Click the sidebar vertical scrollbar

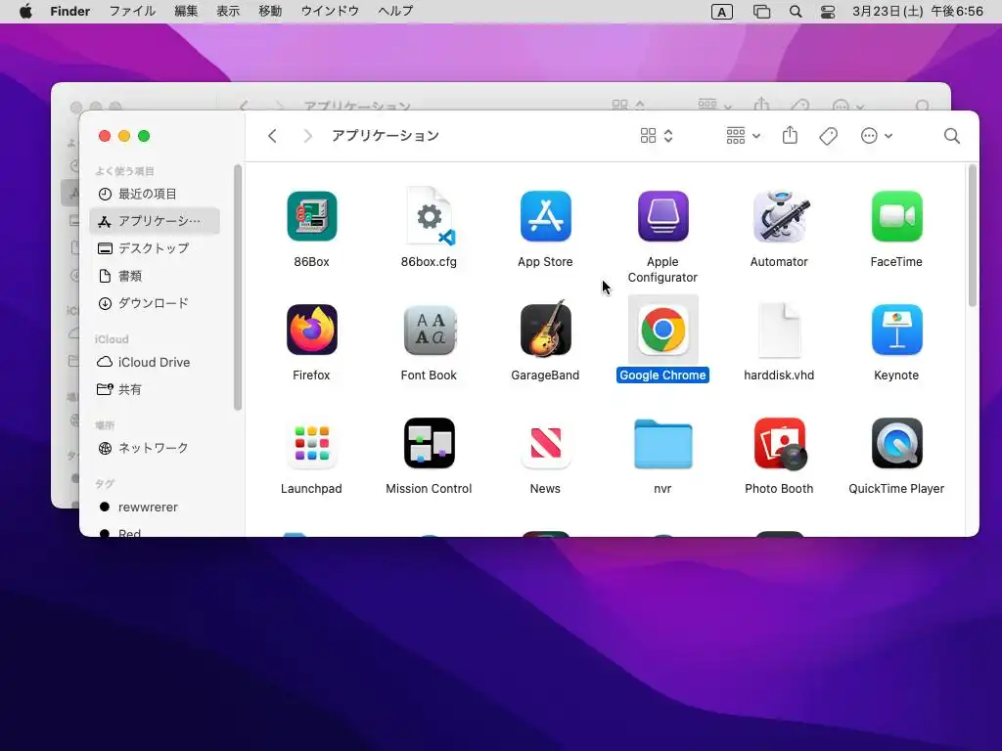coord(238,287)
